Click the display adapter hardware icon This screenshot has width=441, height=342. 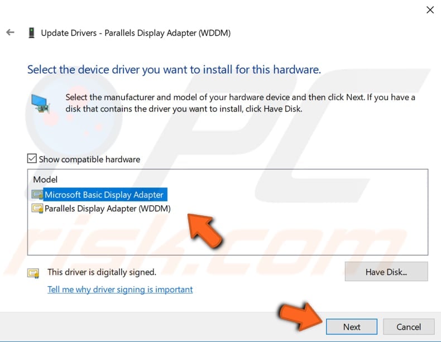click(40, 104)
